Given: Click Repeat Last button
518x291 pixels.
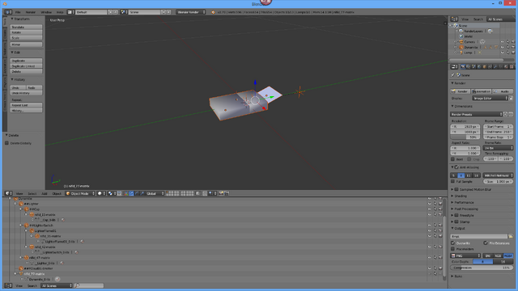Looking at the screenshot, I should click(x=26, y=105).
